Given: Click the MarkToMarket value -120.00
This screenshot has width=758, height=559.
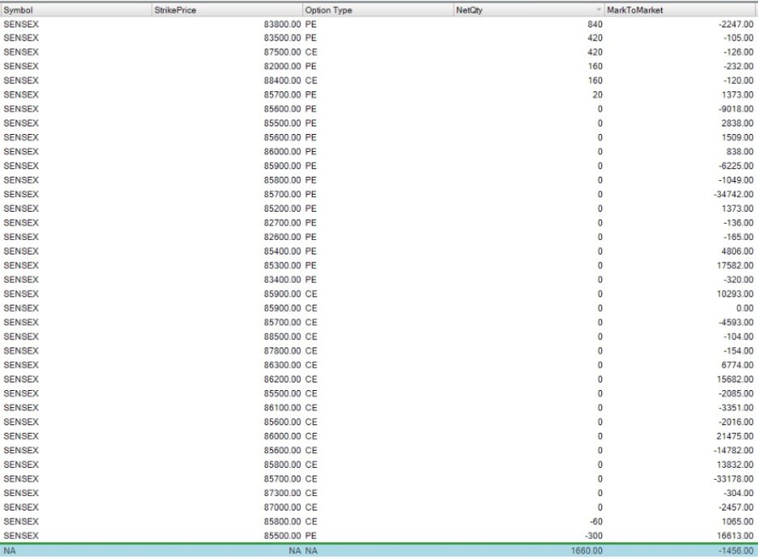Looking at the screenshot, I should point(738,81).
